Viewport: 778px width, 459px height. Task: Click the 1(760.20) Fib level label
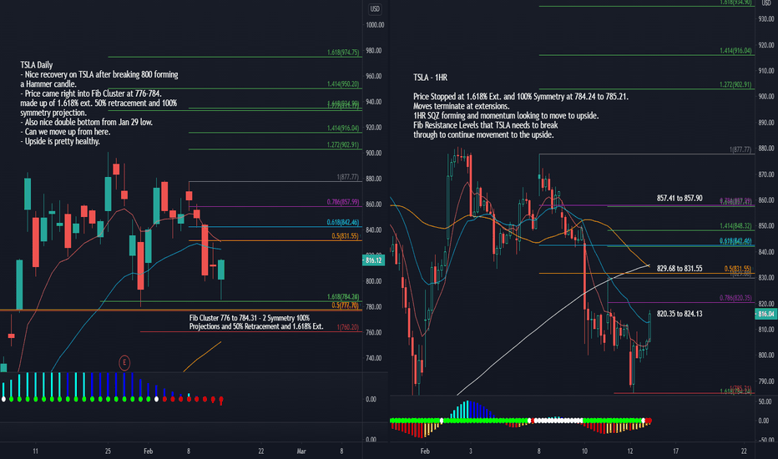click(348, 327)
